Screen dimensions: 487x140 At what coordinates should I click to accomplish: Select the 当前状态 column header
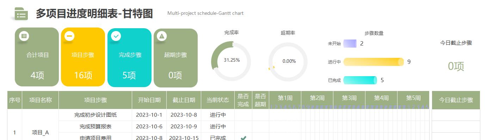[218, 100]
